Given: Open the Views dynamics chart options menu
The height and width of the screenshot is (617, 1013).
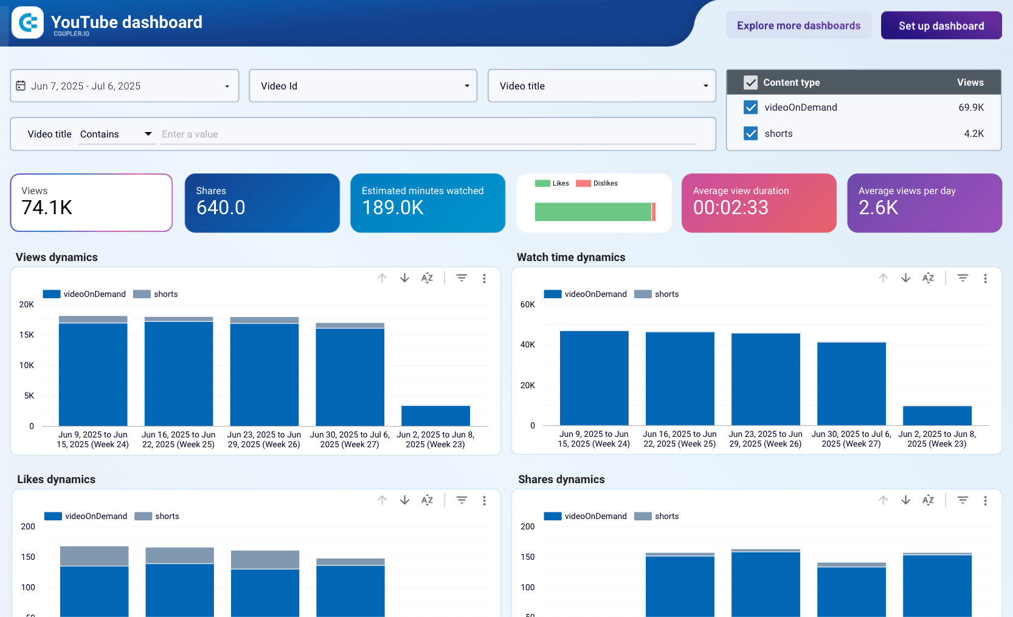Looking at the screenshot, I should [485, 278].
